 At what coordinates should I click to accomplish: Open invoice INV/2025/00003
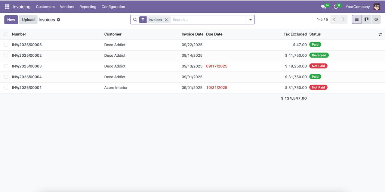point(27,66)
